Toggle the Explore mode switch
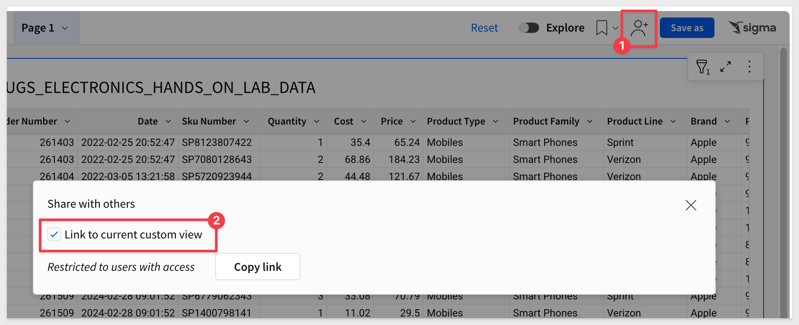This screenshot has width=799, height=325. 529,28
